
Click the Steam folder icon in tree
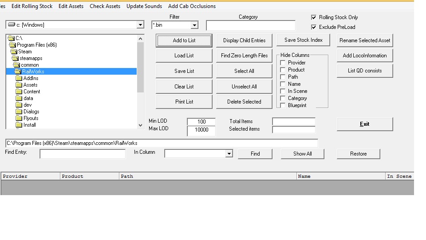(x=14, y=52)
